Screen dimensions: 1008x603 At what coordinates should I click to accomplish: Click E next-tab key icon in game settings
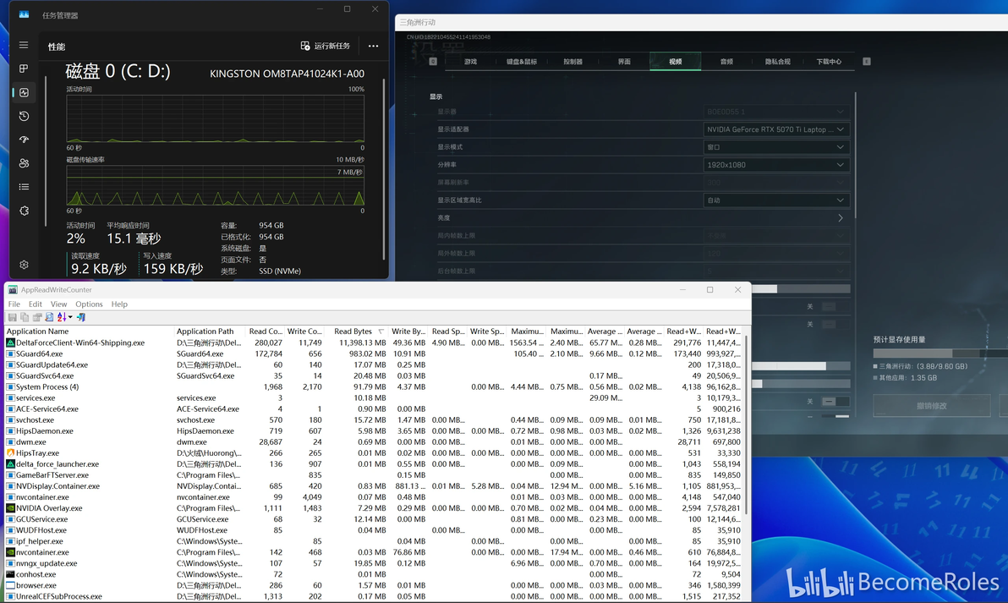coord(867,62)
